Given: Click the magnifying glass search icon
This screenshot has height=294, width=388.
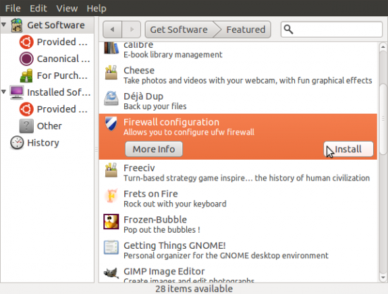Looking at the screenshot, I should click(289, 30).
